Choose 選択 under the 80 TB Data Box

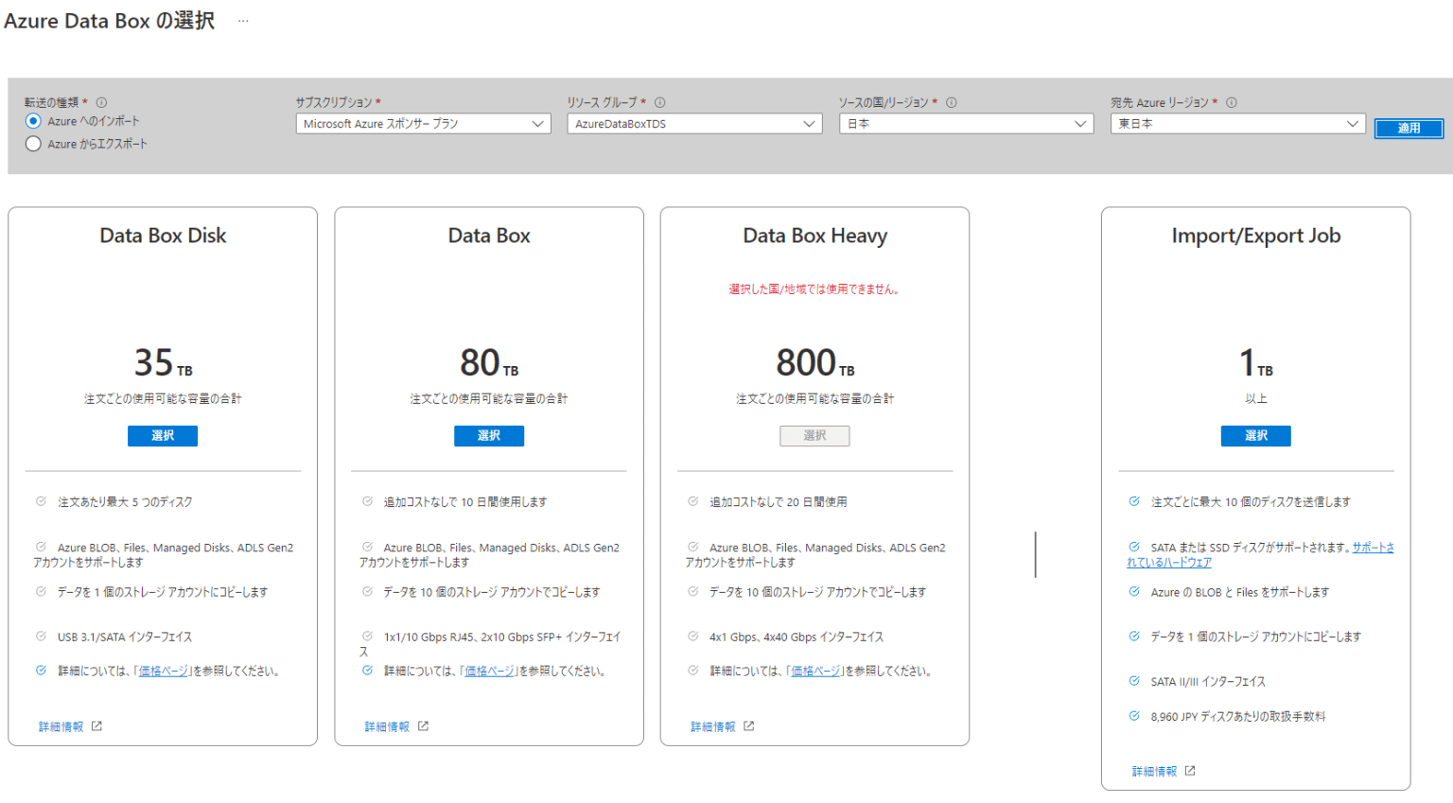(x=489, y=435)
